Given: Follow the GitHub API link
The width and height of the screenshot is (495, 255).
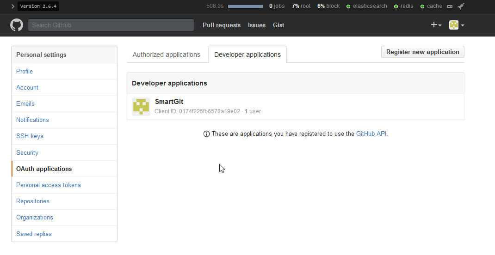Looking at the screenshot, I should click(x=371, y=134).
